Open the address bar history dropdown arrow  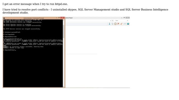111,21
